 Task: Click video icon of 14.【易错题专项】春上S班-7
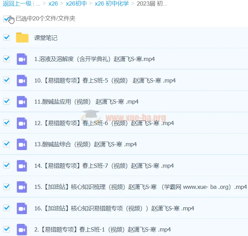pos(22,166)
